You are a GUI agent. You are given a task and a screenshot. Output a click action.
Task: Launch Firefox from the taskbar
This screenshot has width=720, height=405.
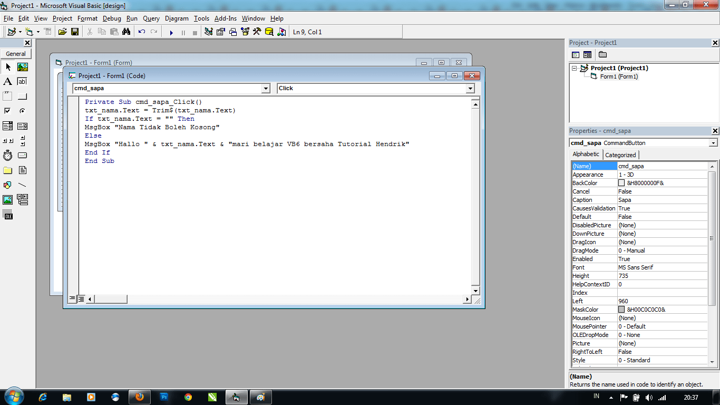tap(140, 397)
